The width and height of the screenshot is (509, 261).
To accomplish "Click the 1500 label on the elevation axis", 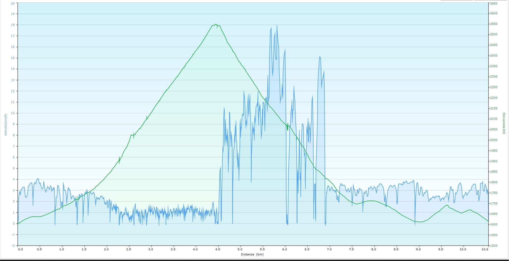I will [494, 246].
